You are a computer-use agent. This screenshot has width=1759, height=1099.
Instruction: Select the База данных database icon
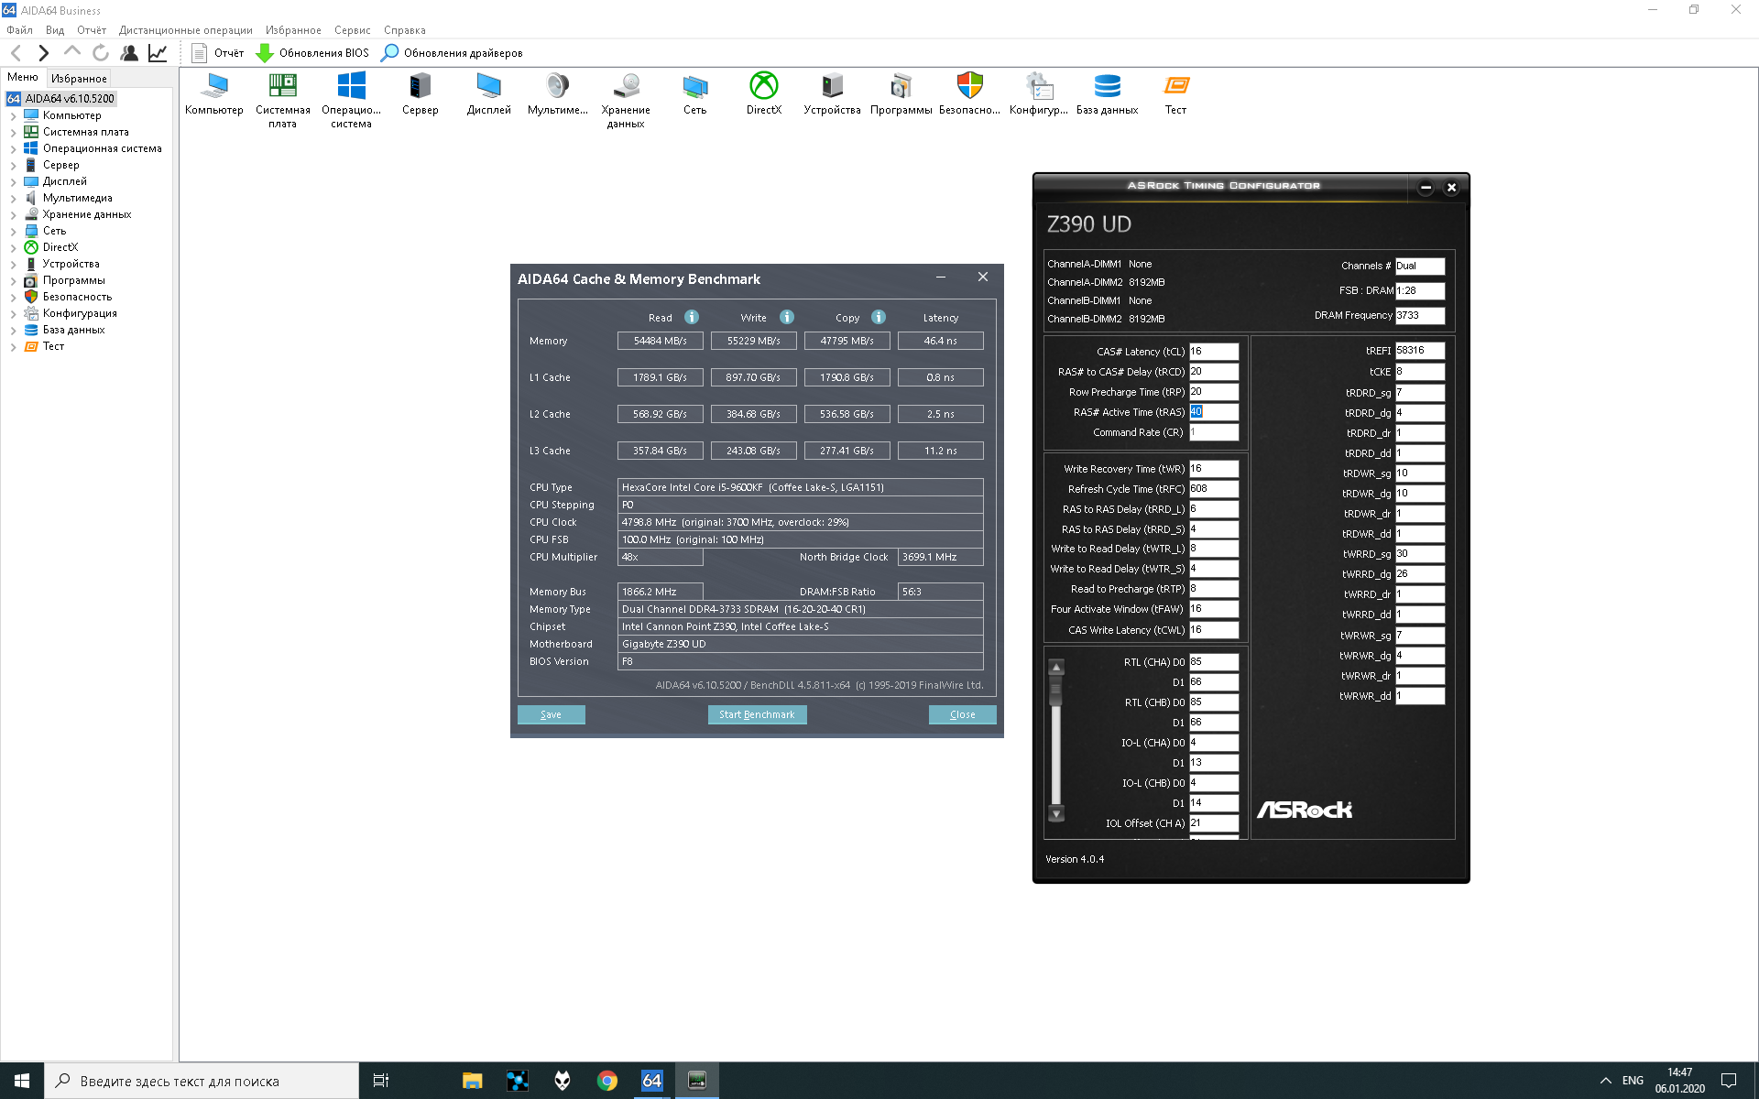1107,87
